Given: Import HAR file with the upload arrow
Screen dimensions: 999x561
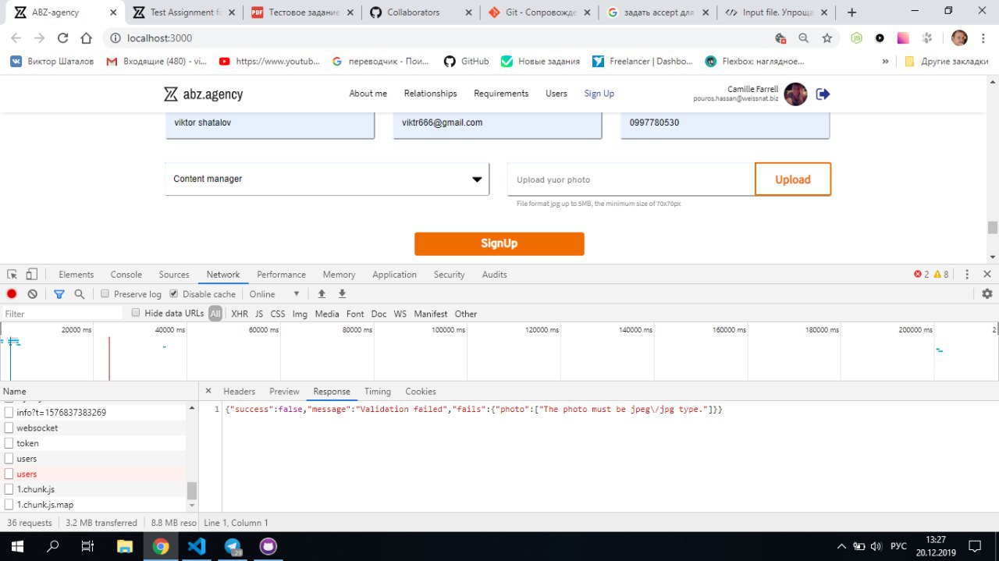Looking at the screenshot, I should pos(322,293).
